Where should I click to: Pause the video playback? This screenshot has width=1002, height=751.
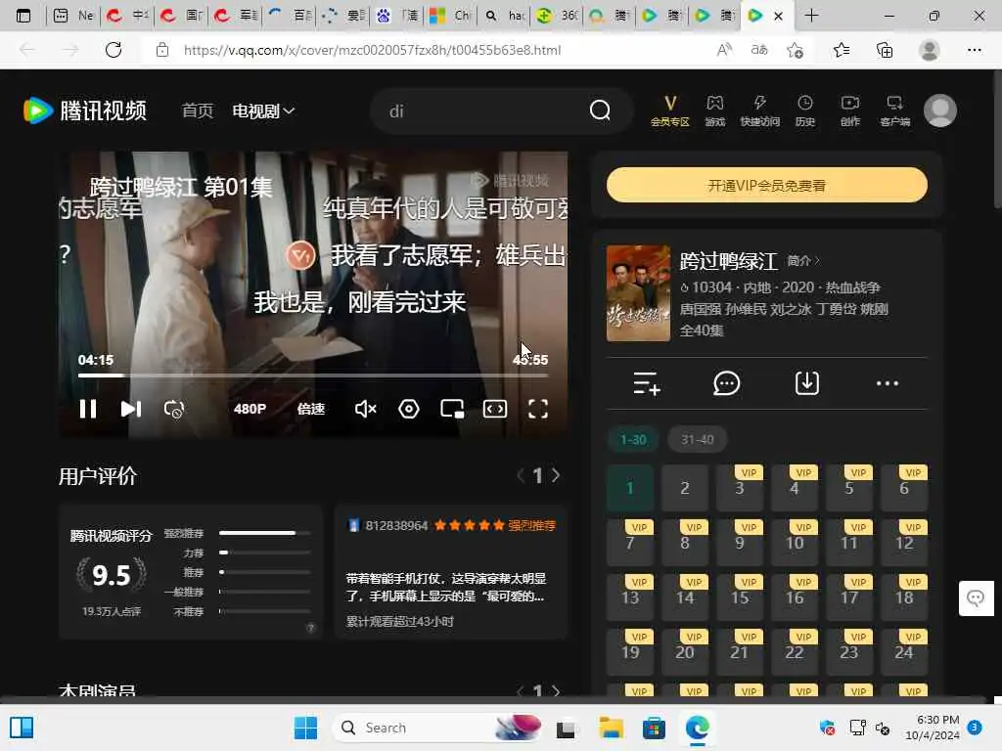[87, 409]
